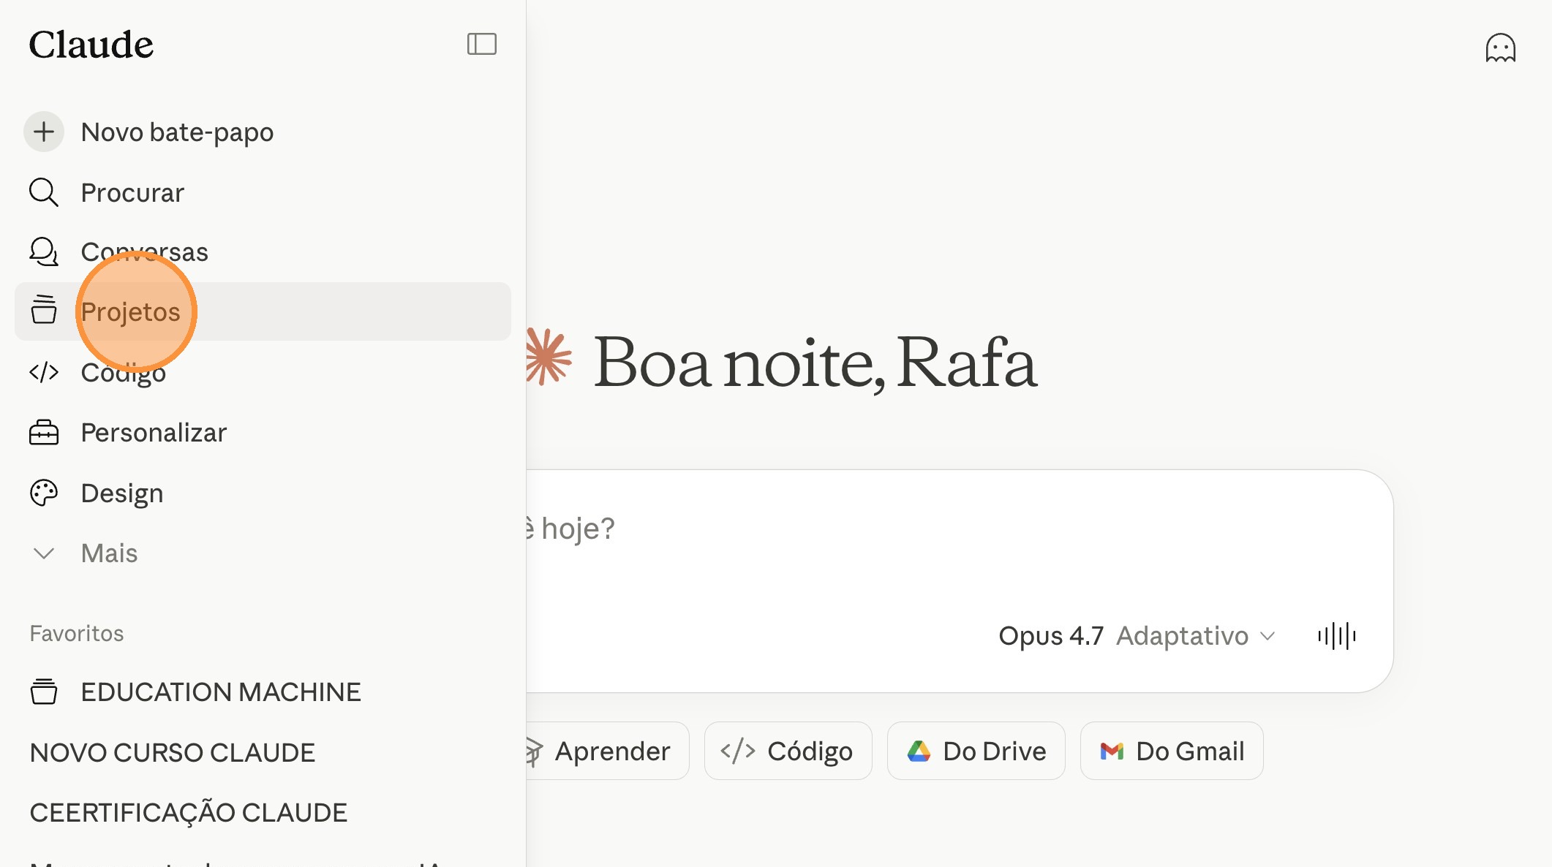Click the Aprender suggestion chip
This screenshot has width=1552, height=867.
point(607,751)
